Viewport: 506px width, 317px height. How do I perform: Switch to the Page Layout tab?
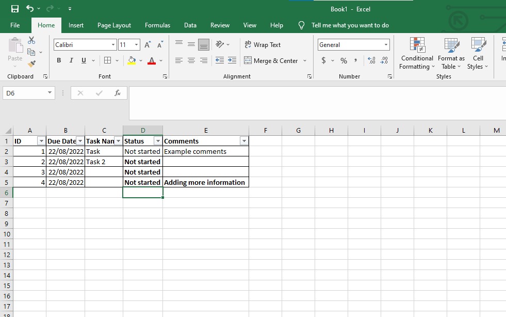click(114, 25)
